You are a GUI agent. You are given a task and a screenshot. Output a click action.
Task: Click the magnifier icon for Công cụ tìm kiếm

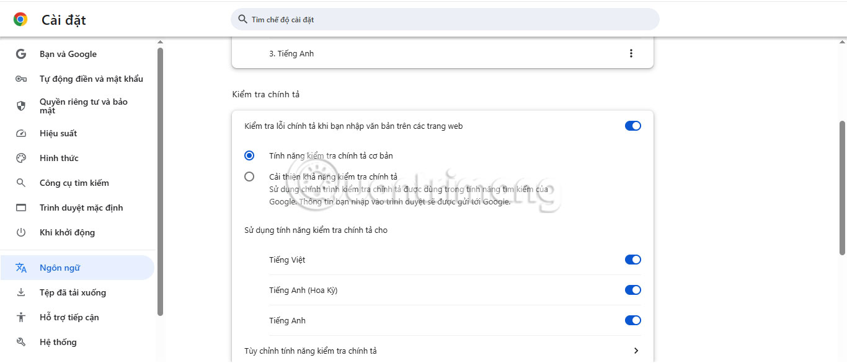(22, 183)
